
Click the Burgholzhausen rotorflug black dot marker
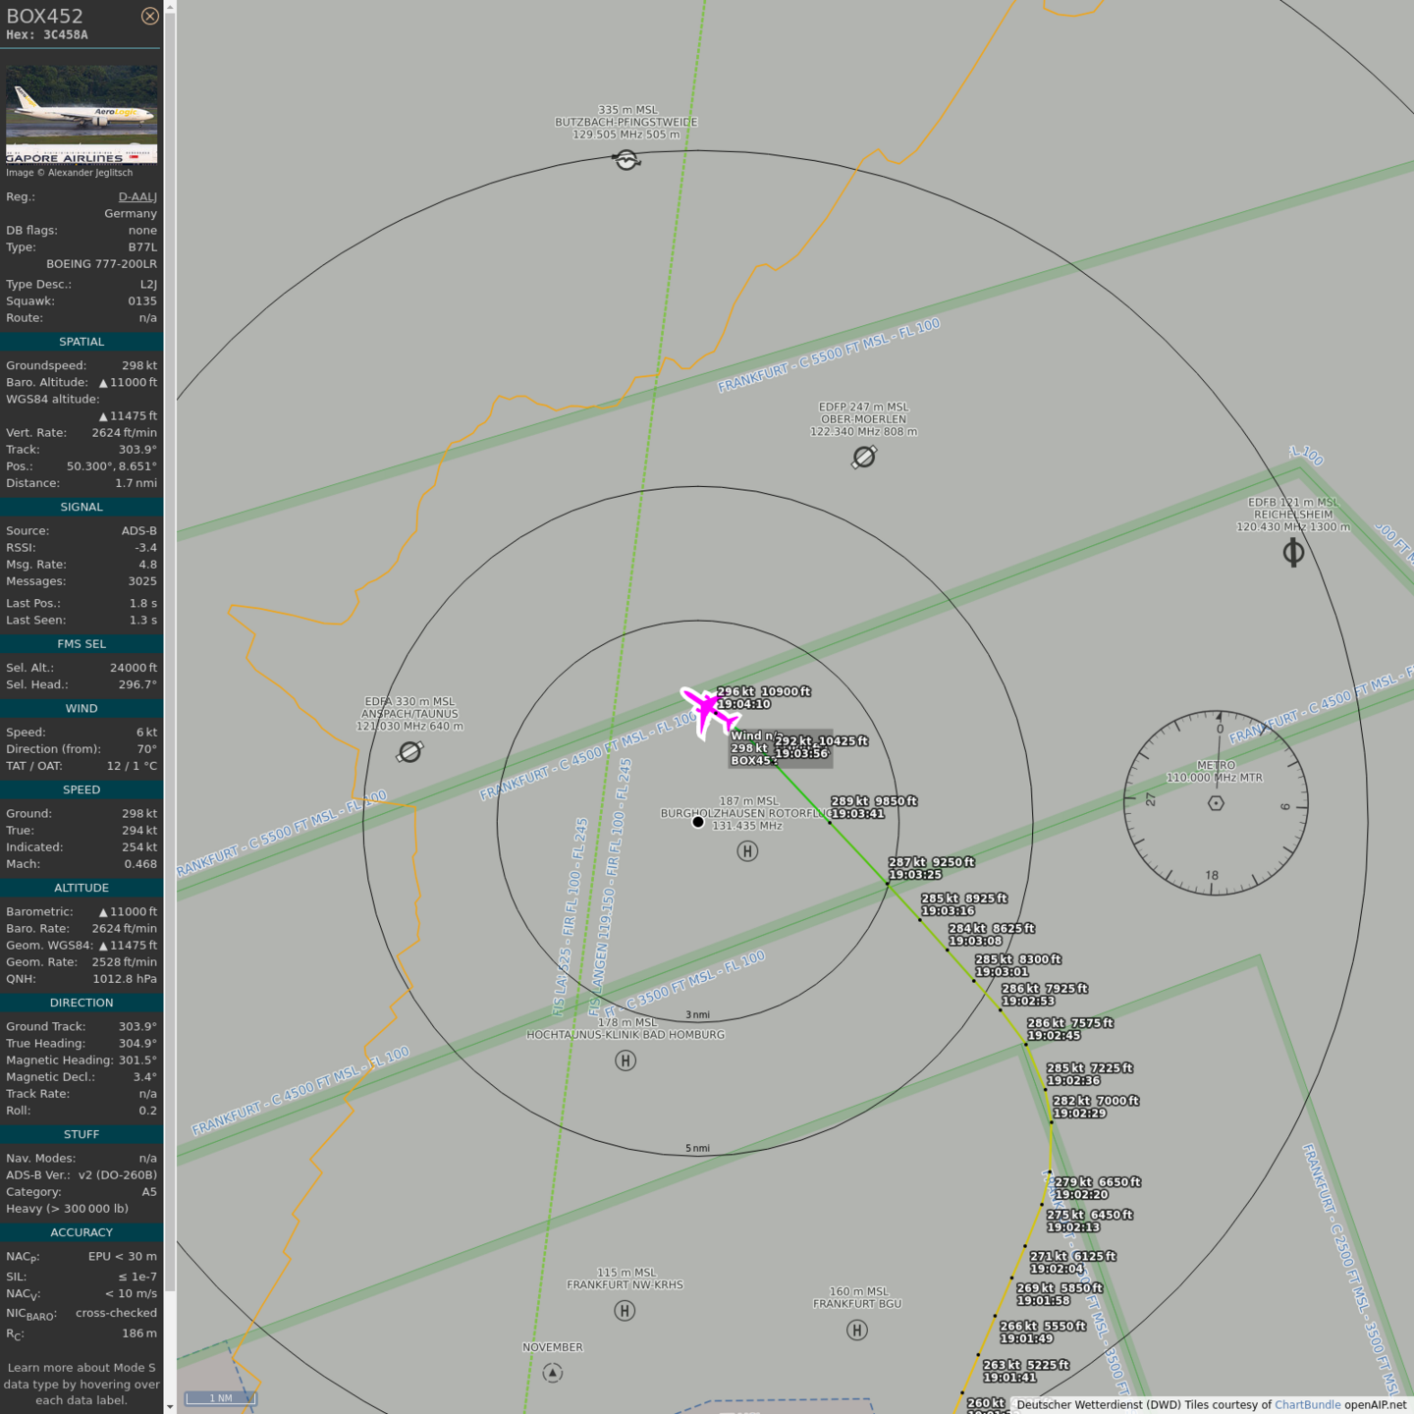698,822
